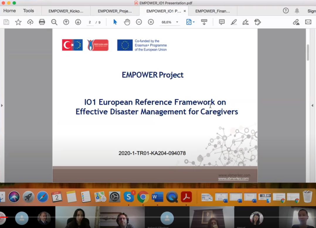The width and height of the screenshot is (316, 228).
Task: Expand the left navigation pane
Action: [2, 105]
